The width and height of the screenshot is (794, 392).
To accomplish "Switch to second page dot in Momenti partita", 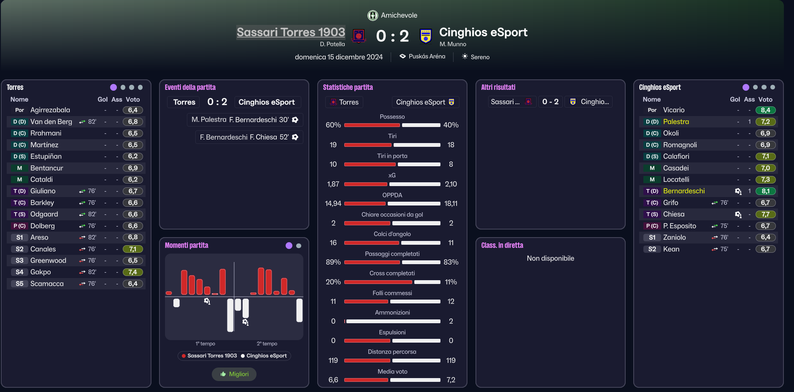I will 299,246.
